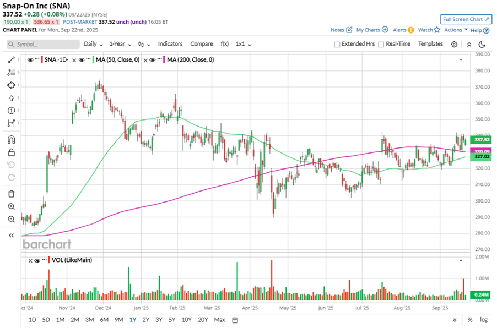Switch to dark mode moon icon
The width and height of the screenshot is (497, 328).
(x=482, y=45)
